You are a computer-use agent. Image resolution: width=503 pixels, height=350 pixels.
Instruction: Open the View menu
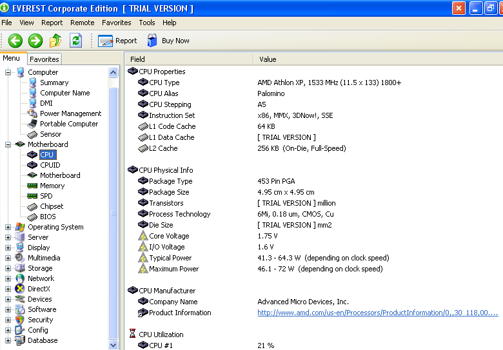pyautogui.click(x=26, y=23)
